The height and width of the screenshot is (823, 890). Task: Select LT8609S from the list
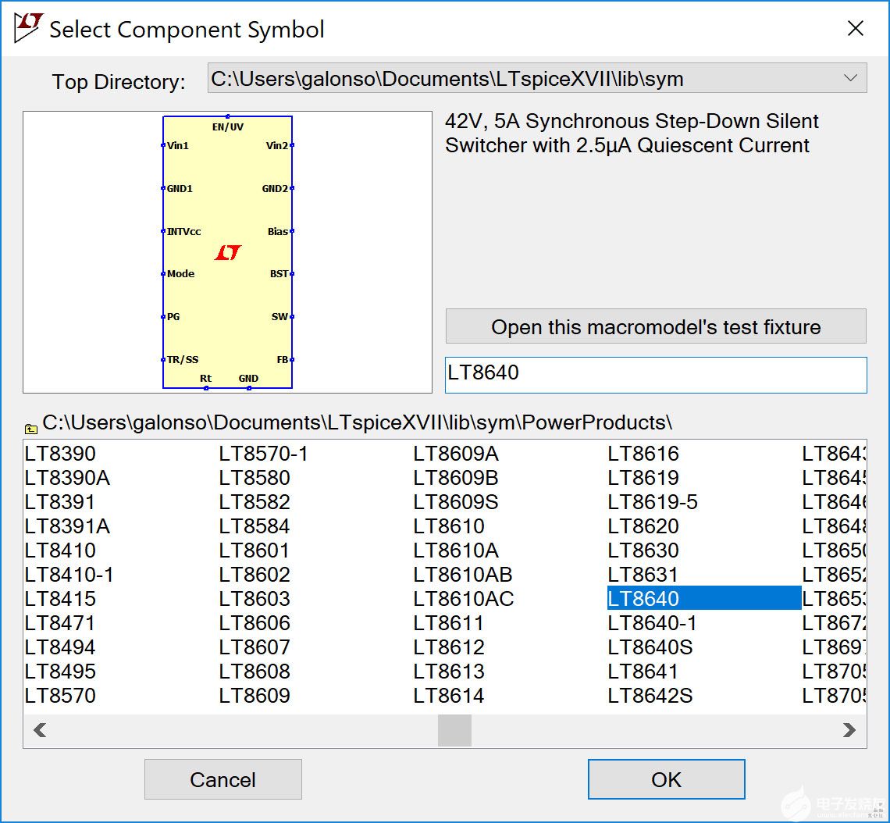coord(456,502)
